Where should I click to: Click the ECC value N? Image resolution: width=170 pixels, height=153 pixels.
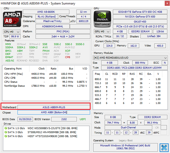(165, 63)
